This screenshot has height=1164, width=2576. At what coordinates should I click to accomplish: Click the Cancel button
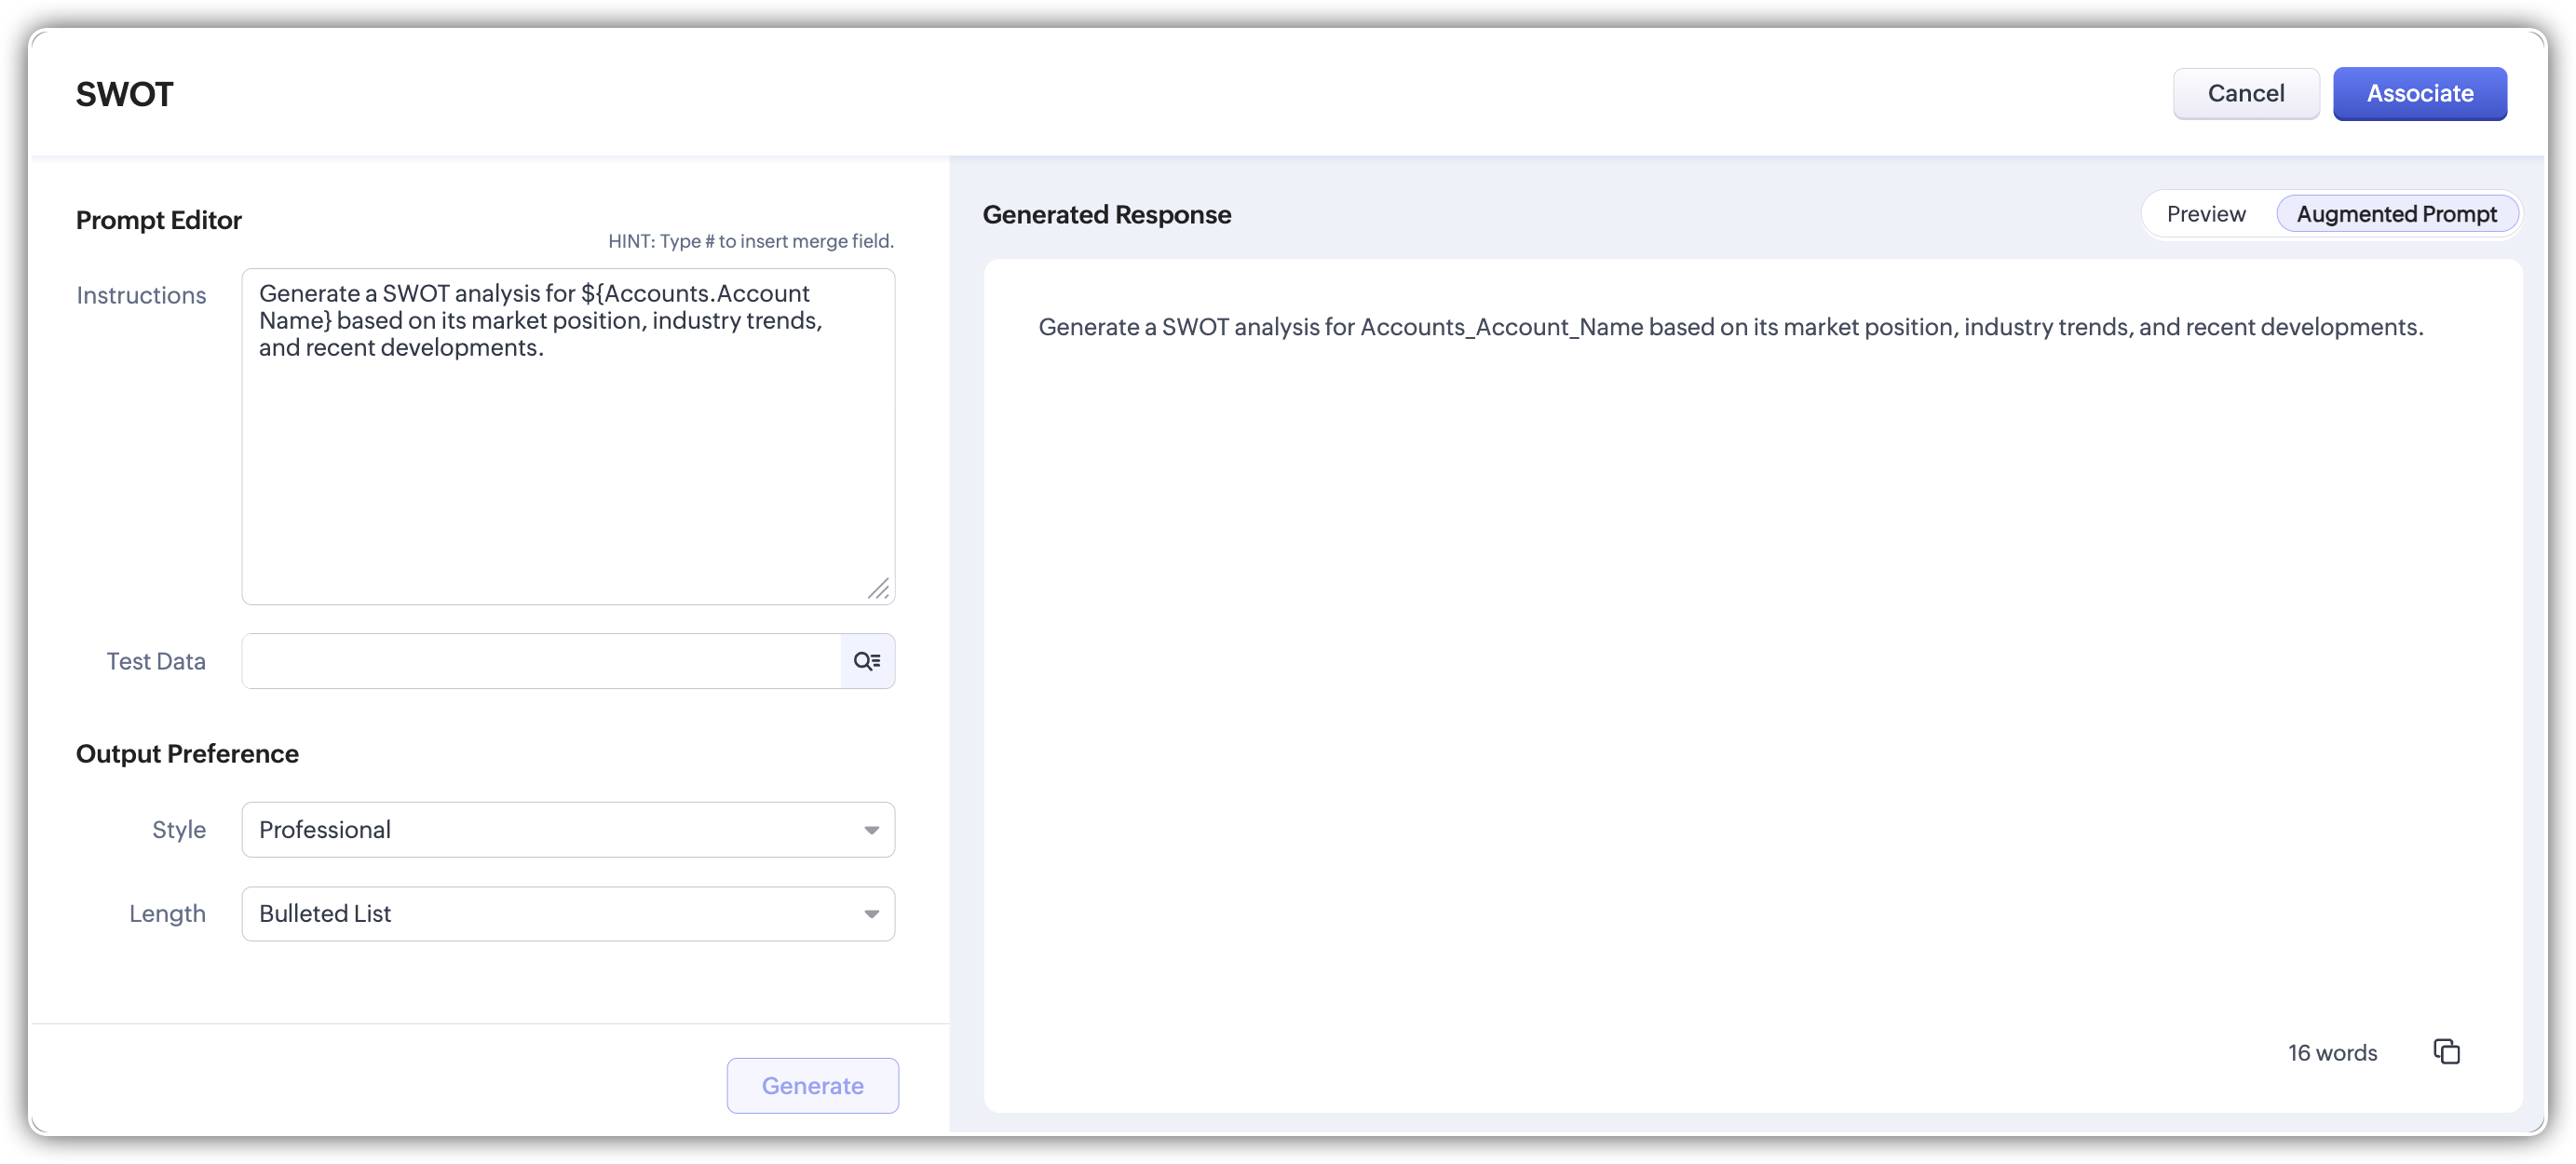(2245, 94)
